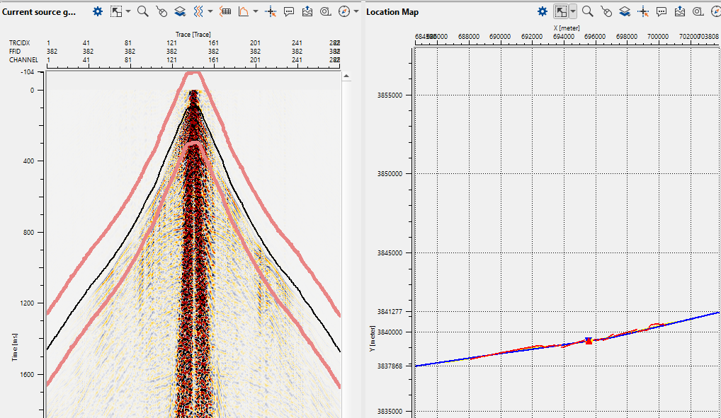The image size is (721, 418).
Task: Click the Location Map panel title
Action: (392, 12)
